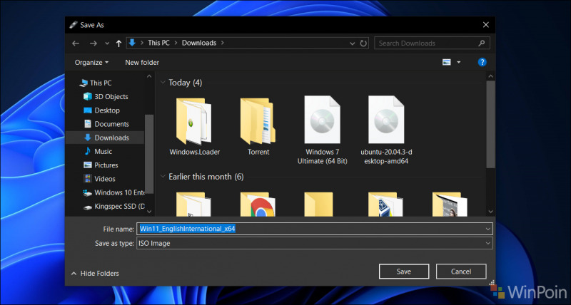Click the Desktop monitor icon in sidebar
This screenshot has width=571, height=305.
(x=87, y=110)
